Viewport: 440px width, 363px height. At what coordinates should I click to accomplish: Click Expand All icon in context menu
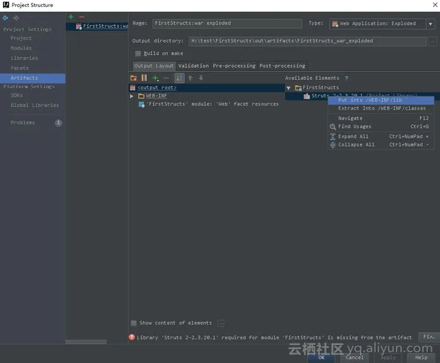(x=333, y=137)
